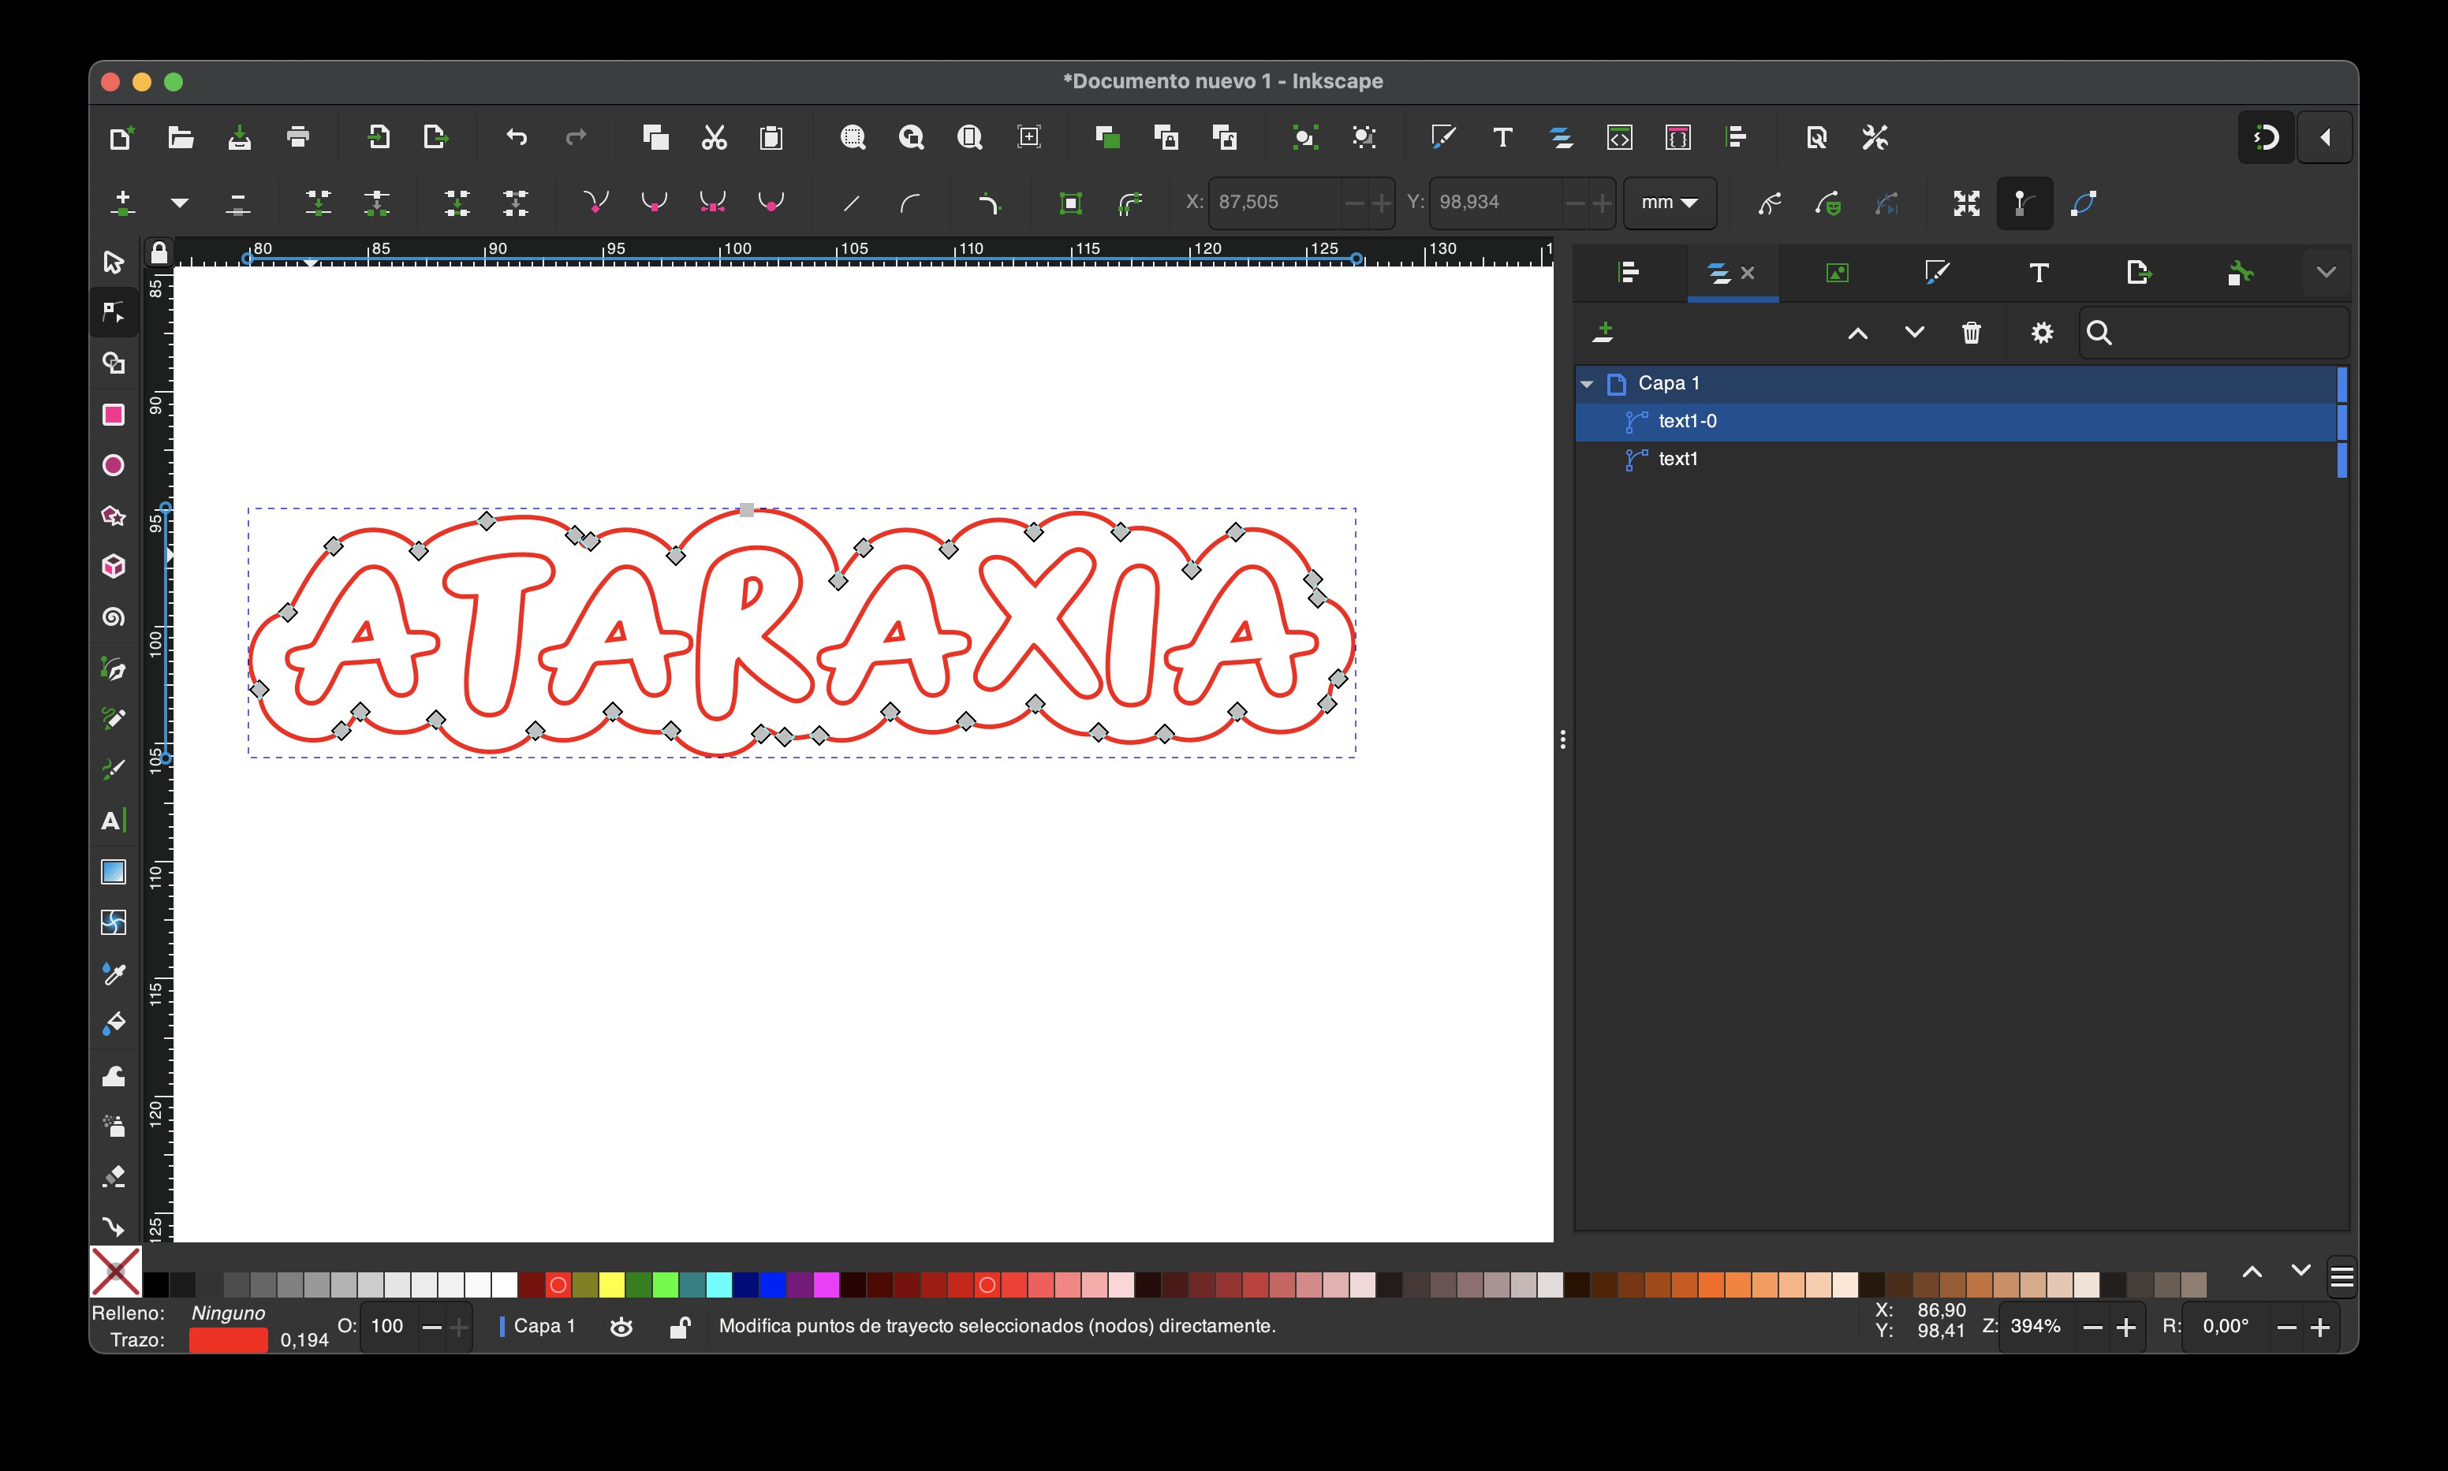
Task: Open the insert node options arrow
Action: (x=180, y=203)
